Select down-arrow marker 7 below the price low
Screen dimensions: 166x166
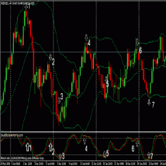coord(149,102)
